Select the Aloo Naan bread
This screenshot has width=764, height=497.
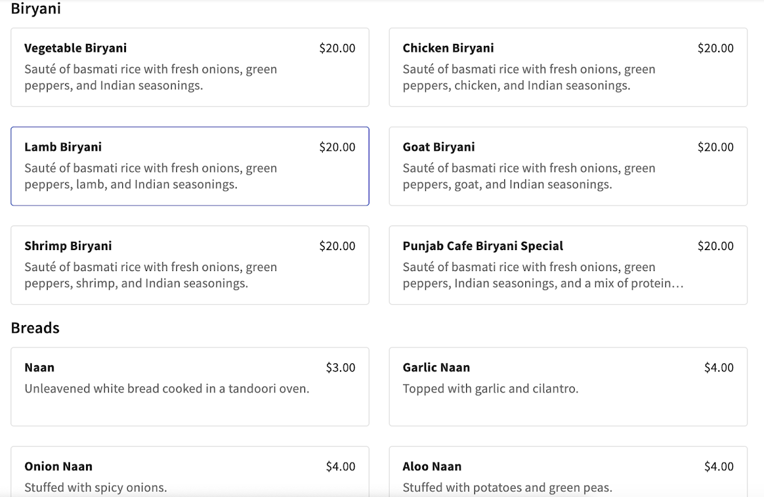[x=568, y=472]
